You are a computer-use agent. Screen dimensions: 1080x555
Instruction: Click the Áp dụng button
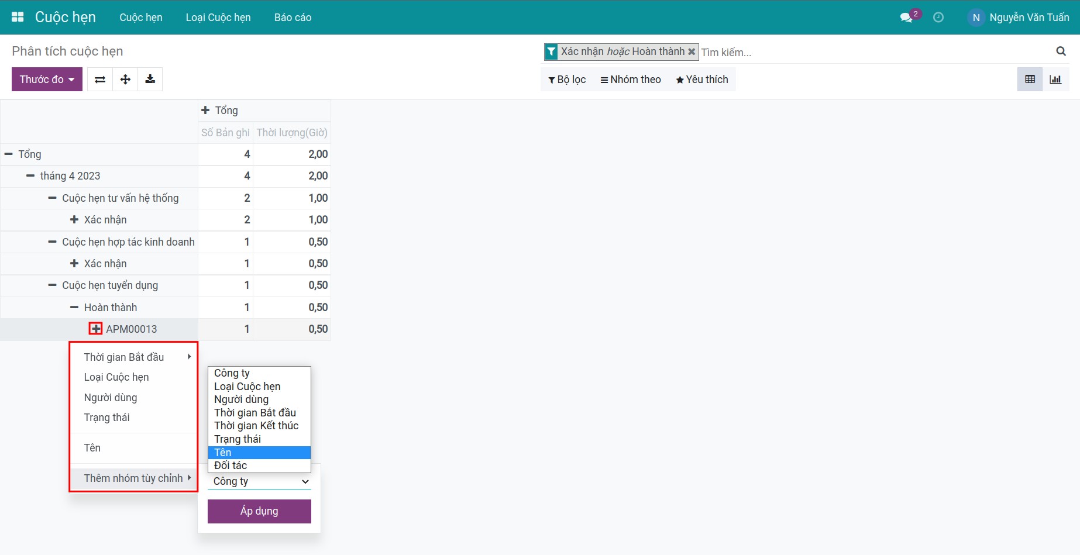coord(259,511)
